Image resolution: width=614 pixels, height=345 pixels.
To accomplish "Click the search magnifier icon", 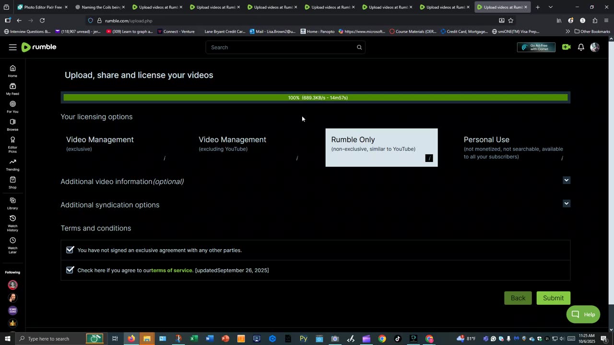I will pos(359,47).
